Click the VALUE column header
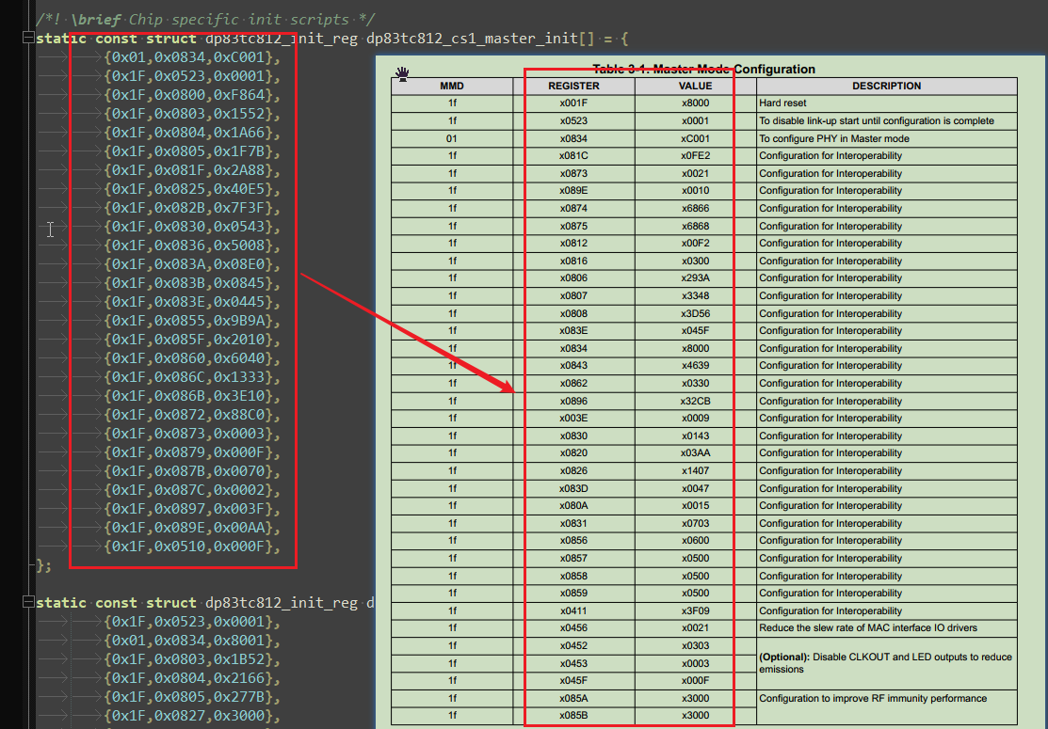 (695, 86)
